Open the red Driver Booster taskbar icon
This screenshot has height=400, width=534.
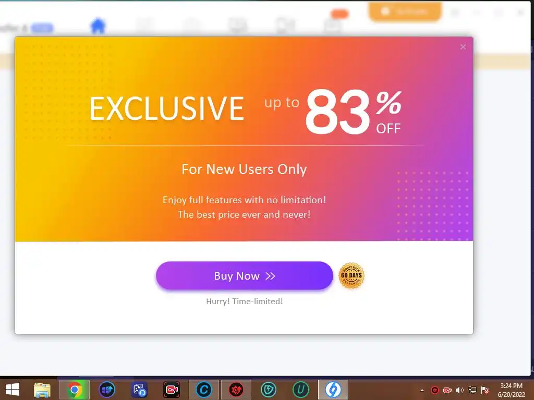(236, 390)
